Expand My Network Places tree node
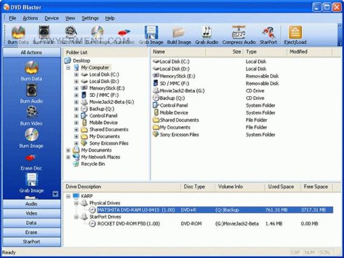The width and height of the screenshot is (344, 258). coord(68,157)
